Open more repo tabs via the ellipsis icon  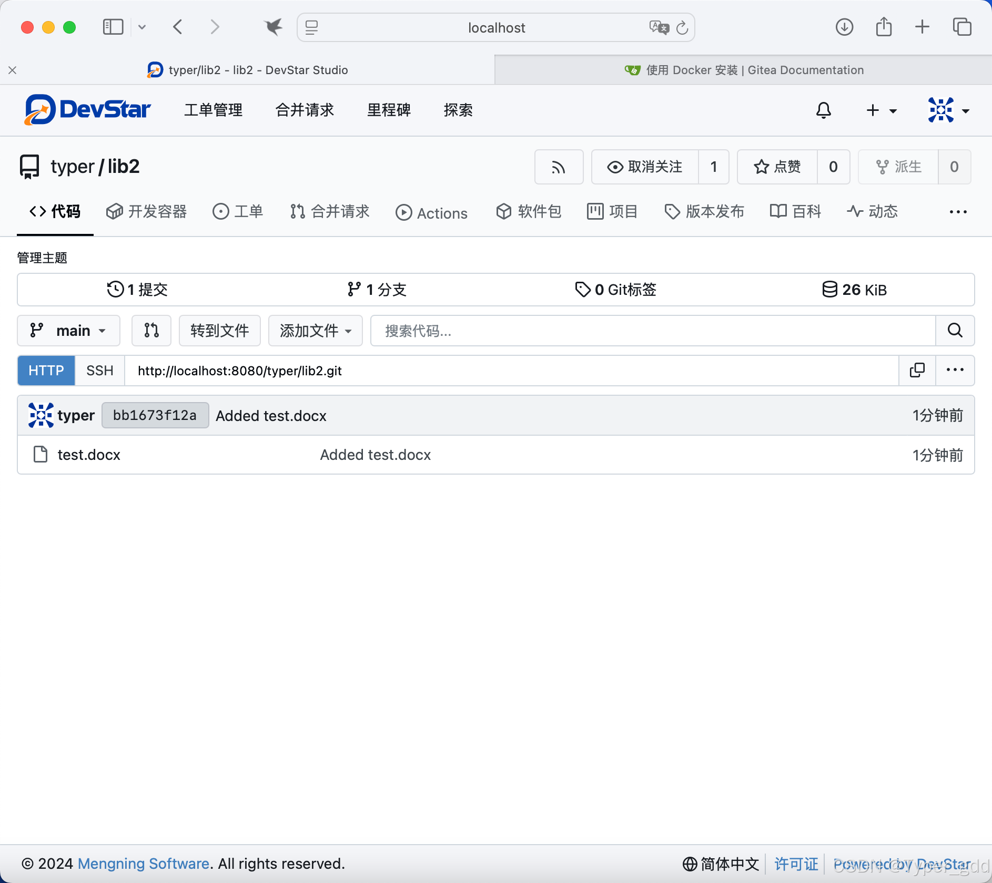958,212
